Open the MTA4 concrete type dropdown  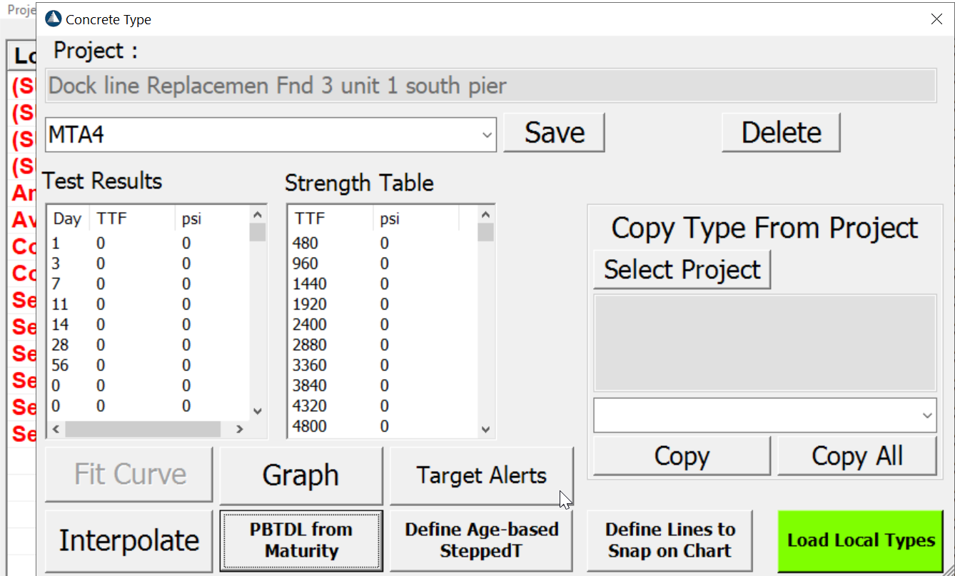[487, 135]
